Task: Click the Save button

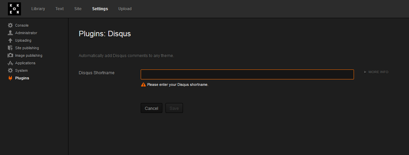Action: click(174, 108)
